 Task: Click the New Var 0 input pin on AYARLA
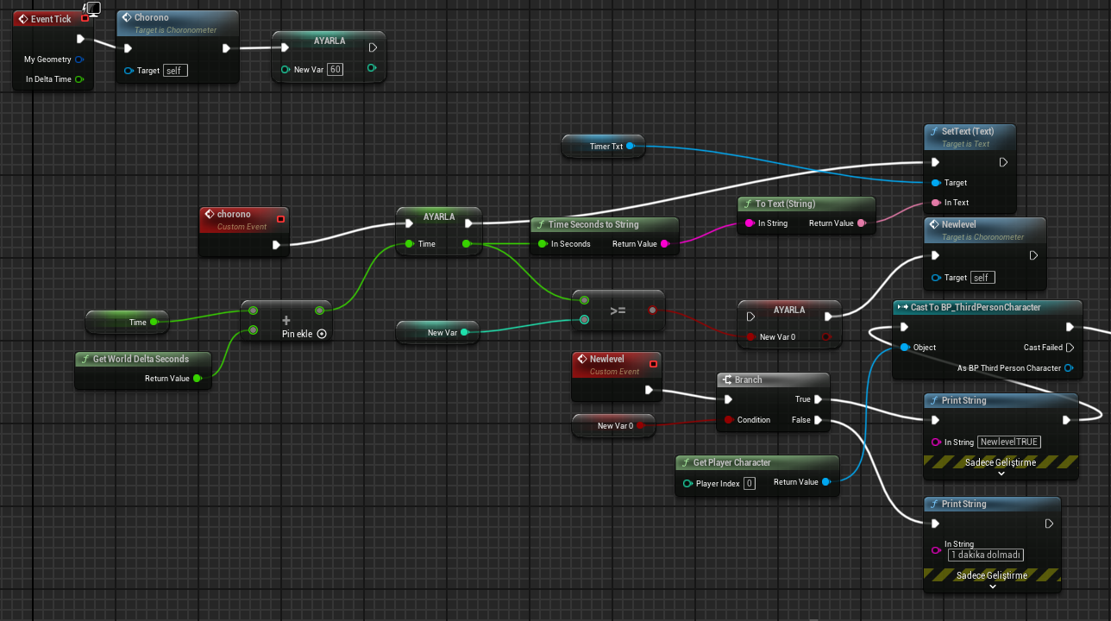pos(750,337)
